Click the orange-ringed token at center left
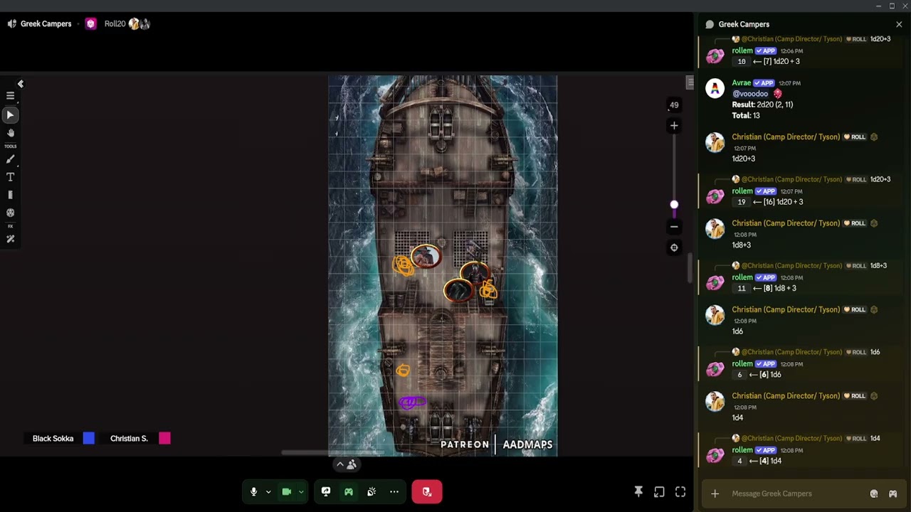The height and width of the screenshot is (512, 911). tap(425, 257)
